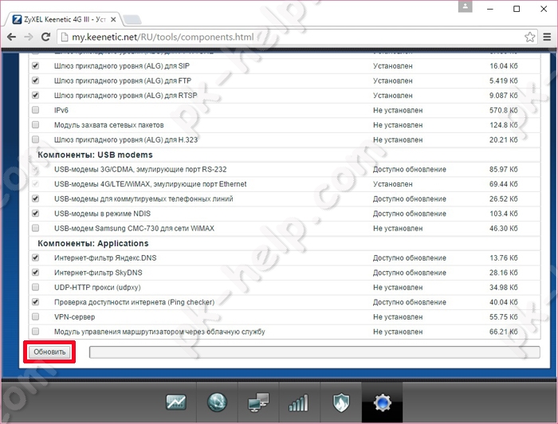This screenshot has height=424, width=558.
Task: Go back with the browser back arrow
Action: [x=11, y=37]
